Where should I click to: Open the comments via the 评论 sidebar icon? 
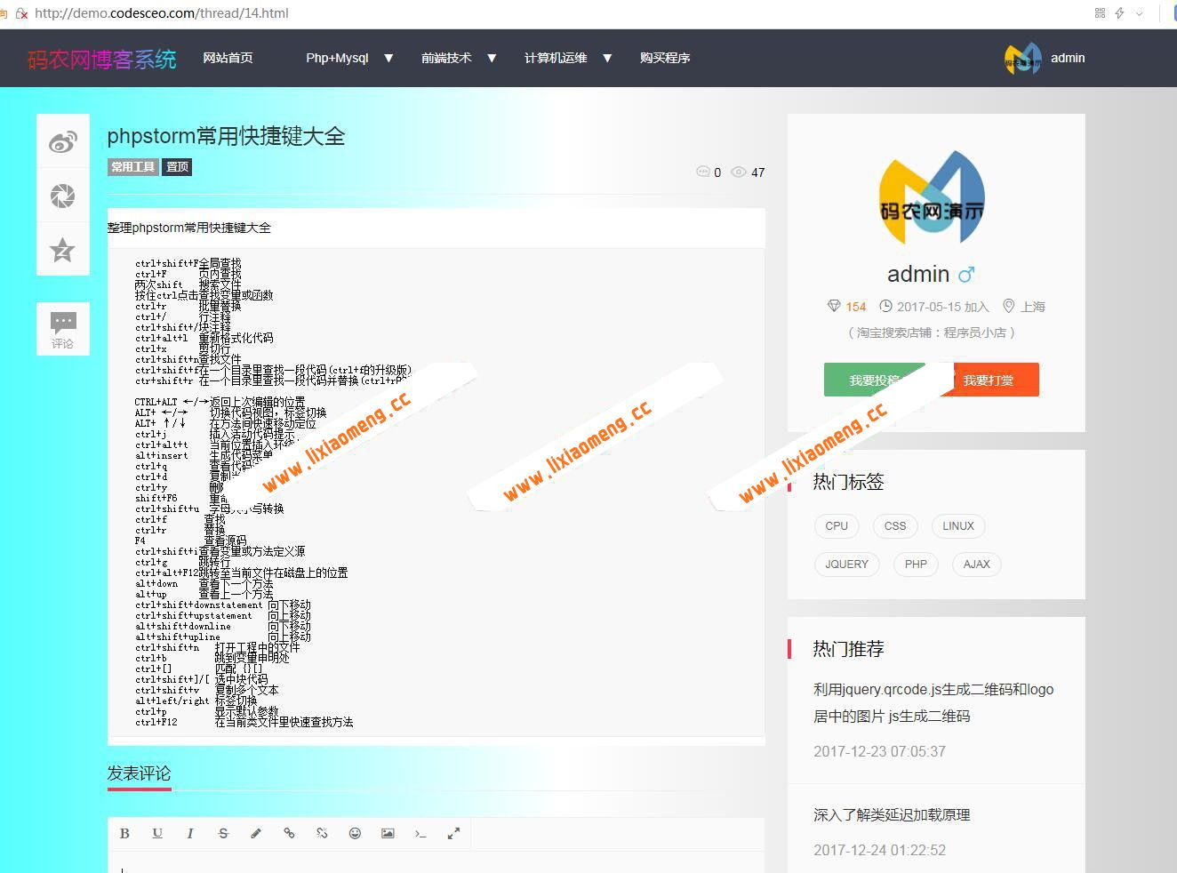click(62, 328)
